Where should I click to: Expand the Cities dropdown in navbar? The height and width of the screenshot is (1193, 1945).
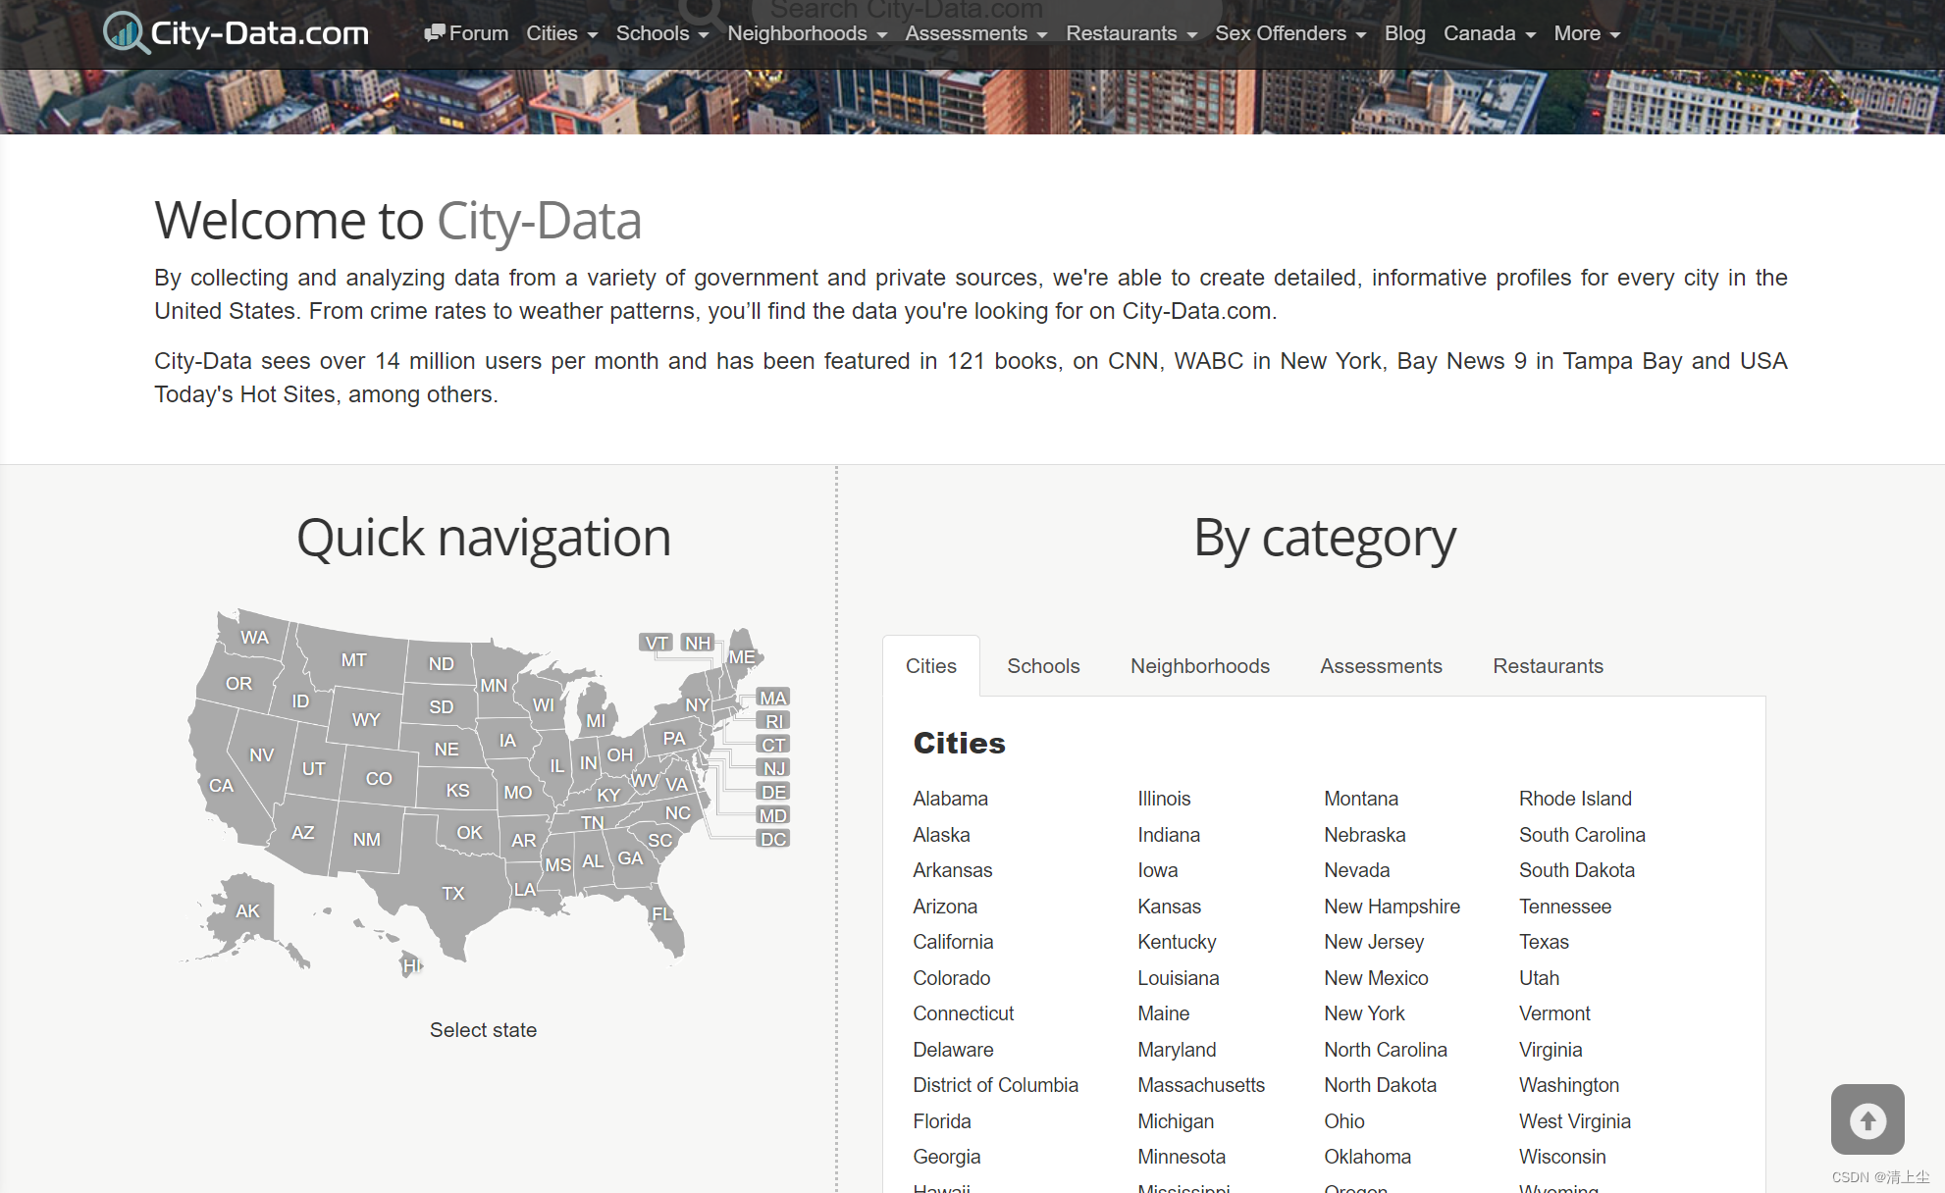click(x=561, y=33)
